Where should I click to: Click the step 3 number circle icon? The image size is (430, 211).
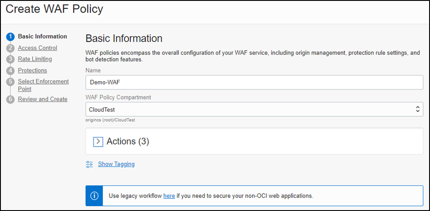(x=10, y=59)
